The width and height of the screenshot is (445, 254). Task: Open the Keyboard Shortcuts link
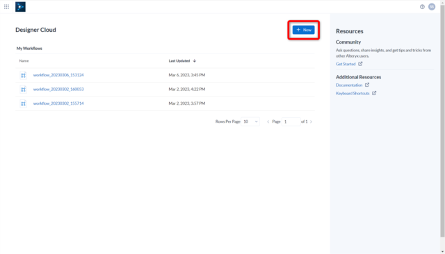point(353,93)
